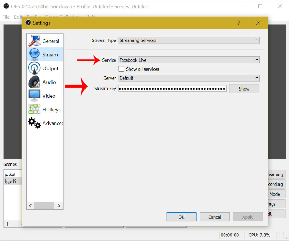
Task: Click the Apply button
Action: click(248, 217)
